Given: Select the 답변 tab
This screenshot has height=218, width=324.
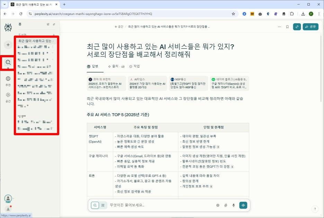Looking at the screenshot, I should 92,66.
